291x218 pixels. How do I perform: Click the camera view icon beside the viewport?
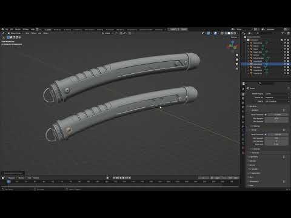coord(237,64)
